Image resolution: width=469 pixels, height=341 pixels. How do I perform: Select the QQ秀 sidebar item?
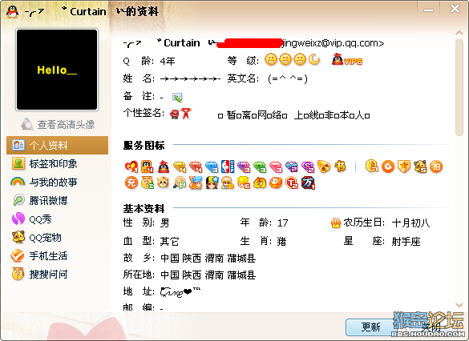coord(57,219)
